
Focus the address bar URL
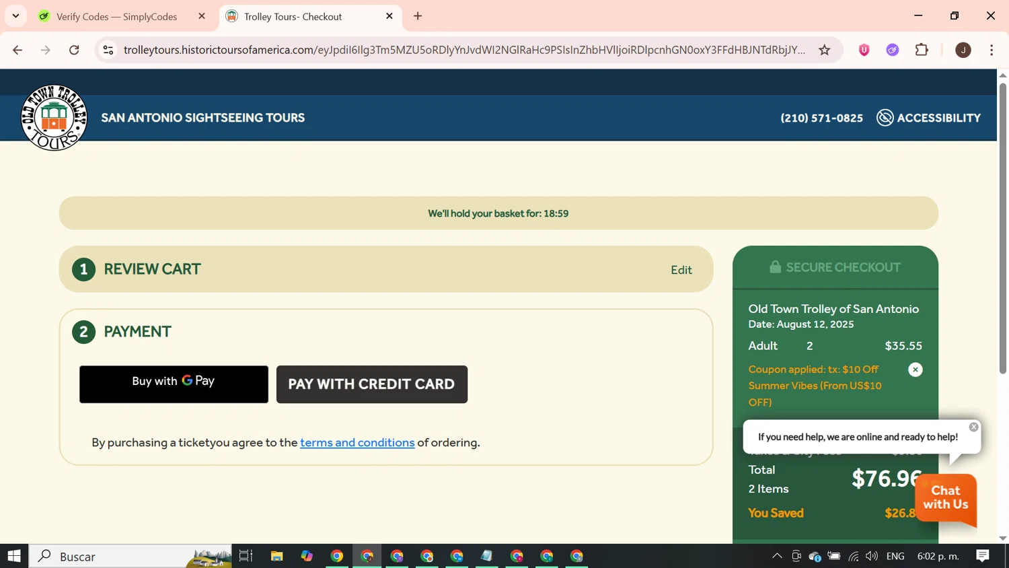(464, 50)
